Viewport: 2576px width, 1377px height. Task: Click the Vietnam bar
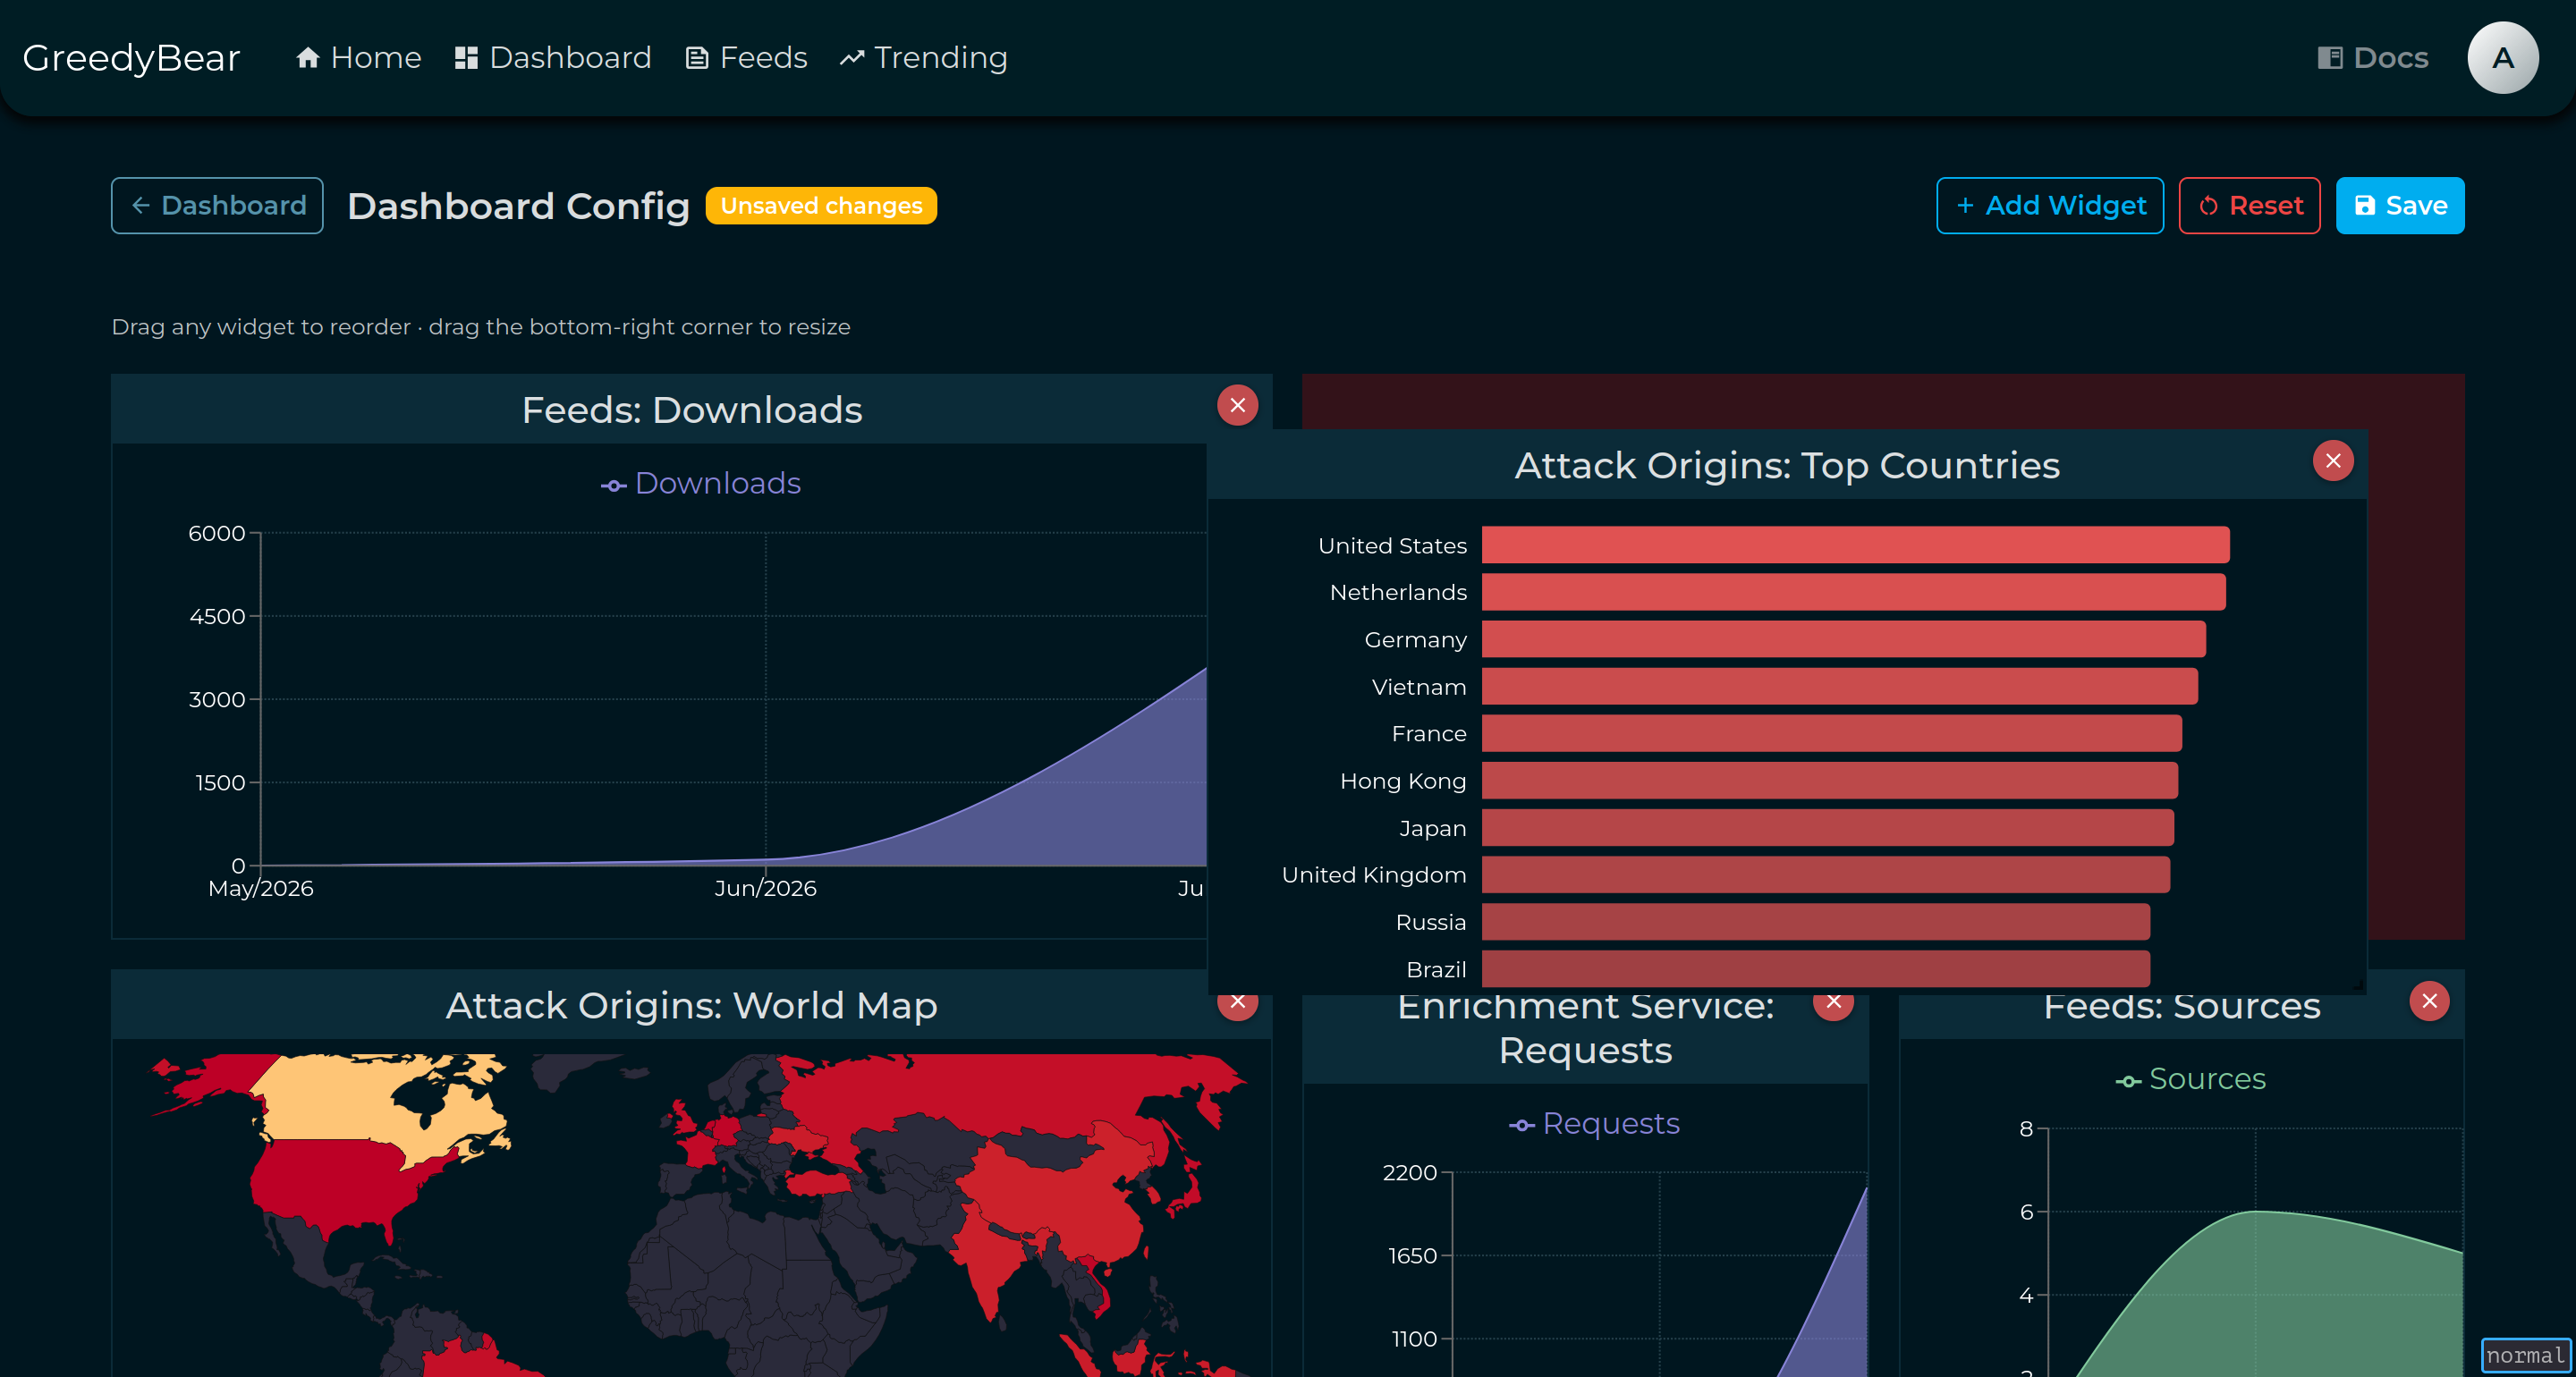pyautogui.click(x=1839, y=686)
